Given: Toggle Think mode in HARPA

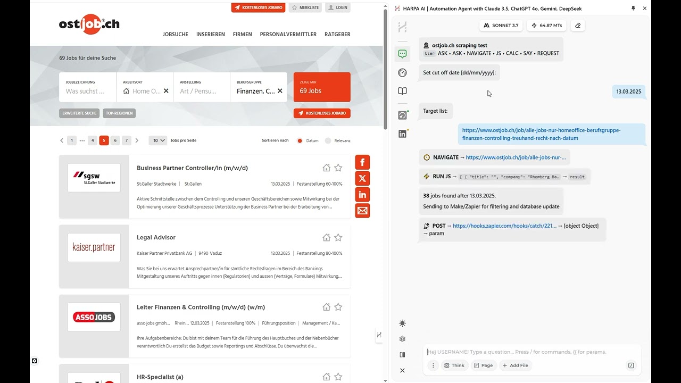Looking at the screenshot, I should pyautogui.click(x=454, y=365).
